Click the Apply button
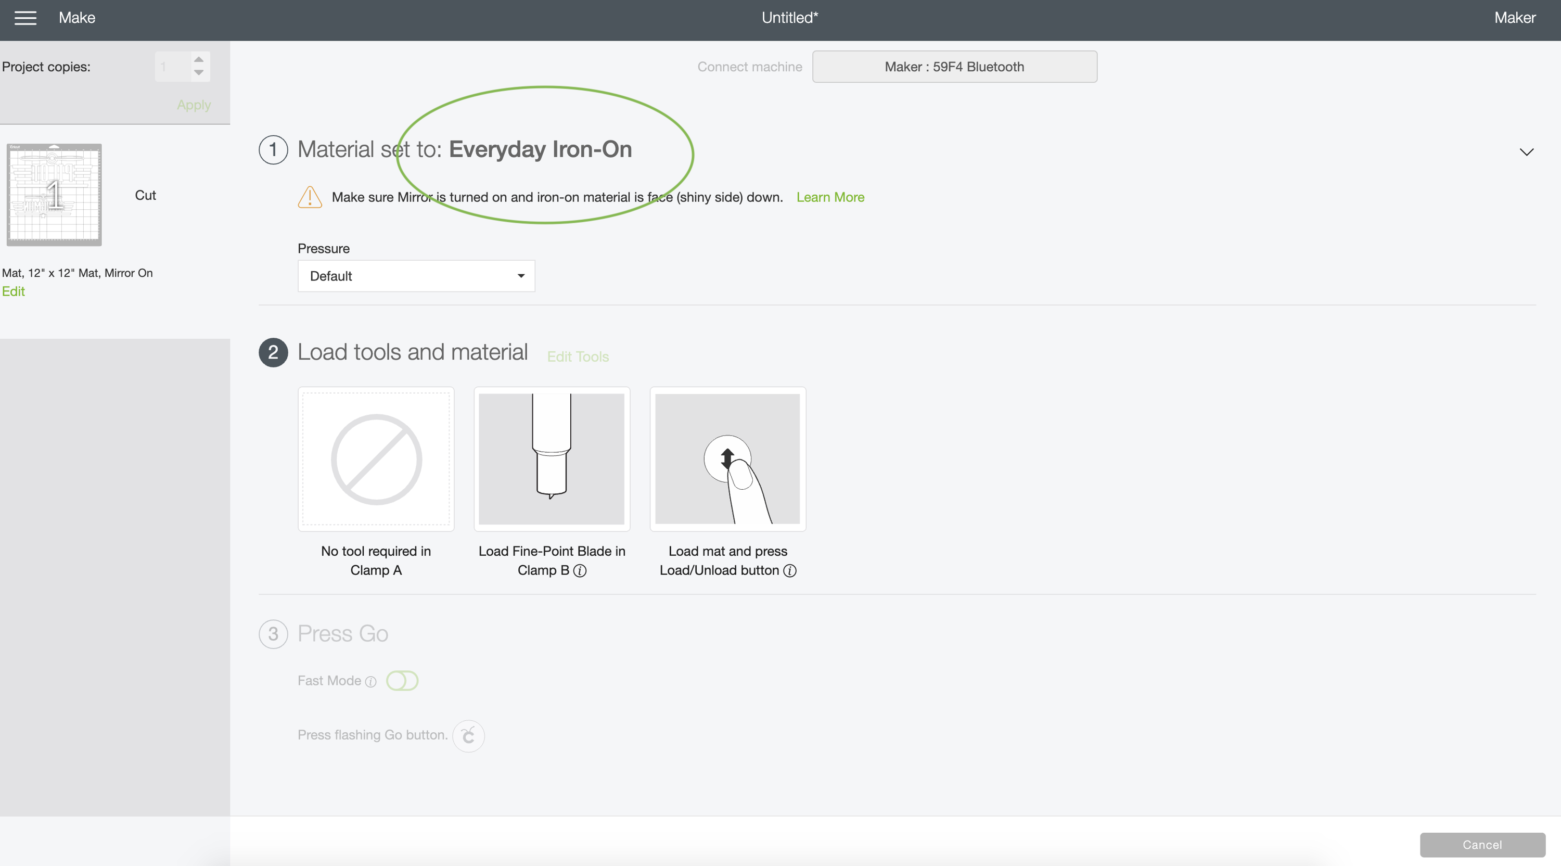This screenshot has width=1561, height=866. tap(194, 105)
